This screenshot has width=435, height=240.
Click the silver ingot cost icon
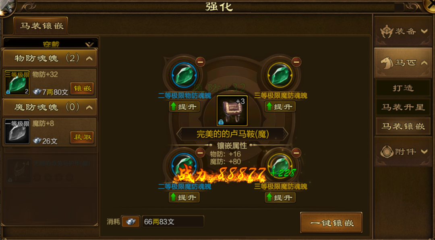(130, 222)
